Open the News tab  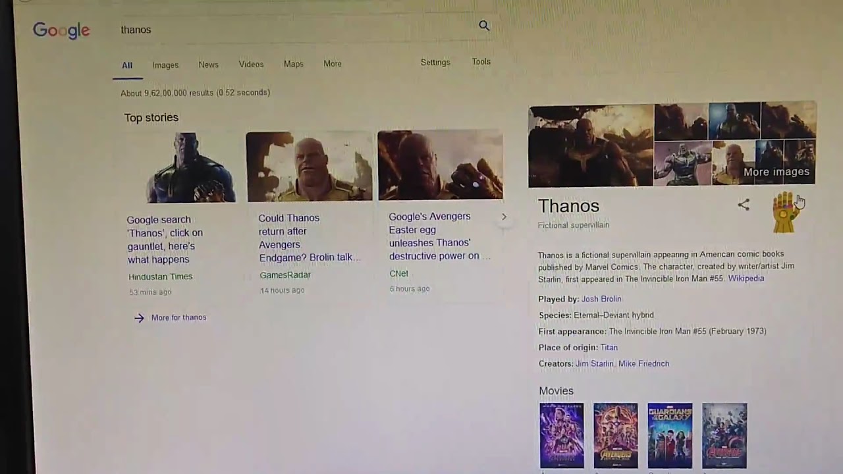[x=208, y=65]
